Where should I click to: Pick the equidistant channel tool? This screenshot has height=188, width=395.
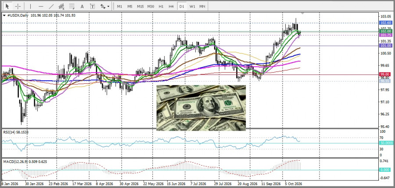click(x=61, y=6)
